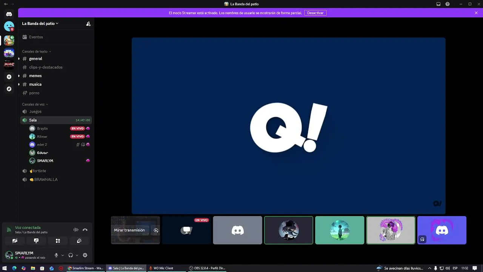
Task: Collapse the Canales de voz category
Action: (35, 104)
